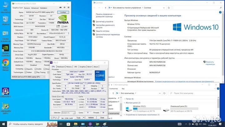Open the CPU-Z Tools dropdown arrow

(84, 118)
